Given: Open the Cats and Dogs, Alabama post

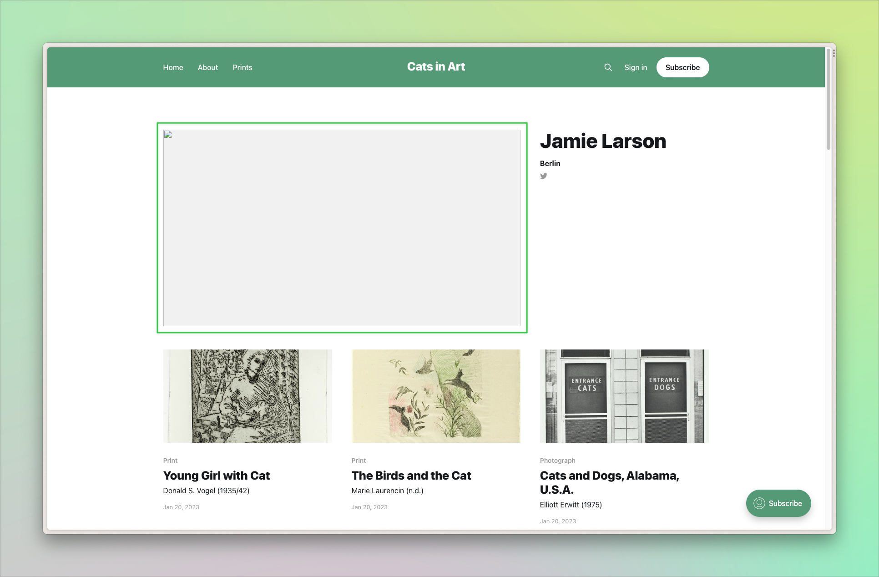Looking at the screenshot, I should (609, 482).
